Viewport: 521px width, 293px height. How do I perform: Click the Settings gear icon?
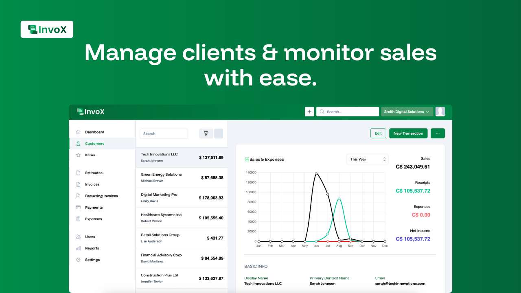(78, 260)
